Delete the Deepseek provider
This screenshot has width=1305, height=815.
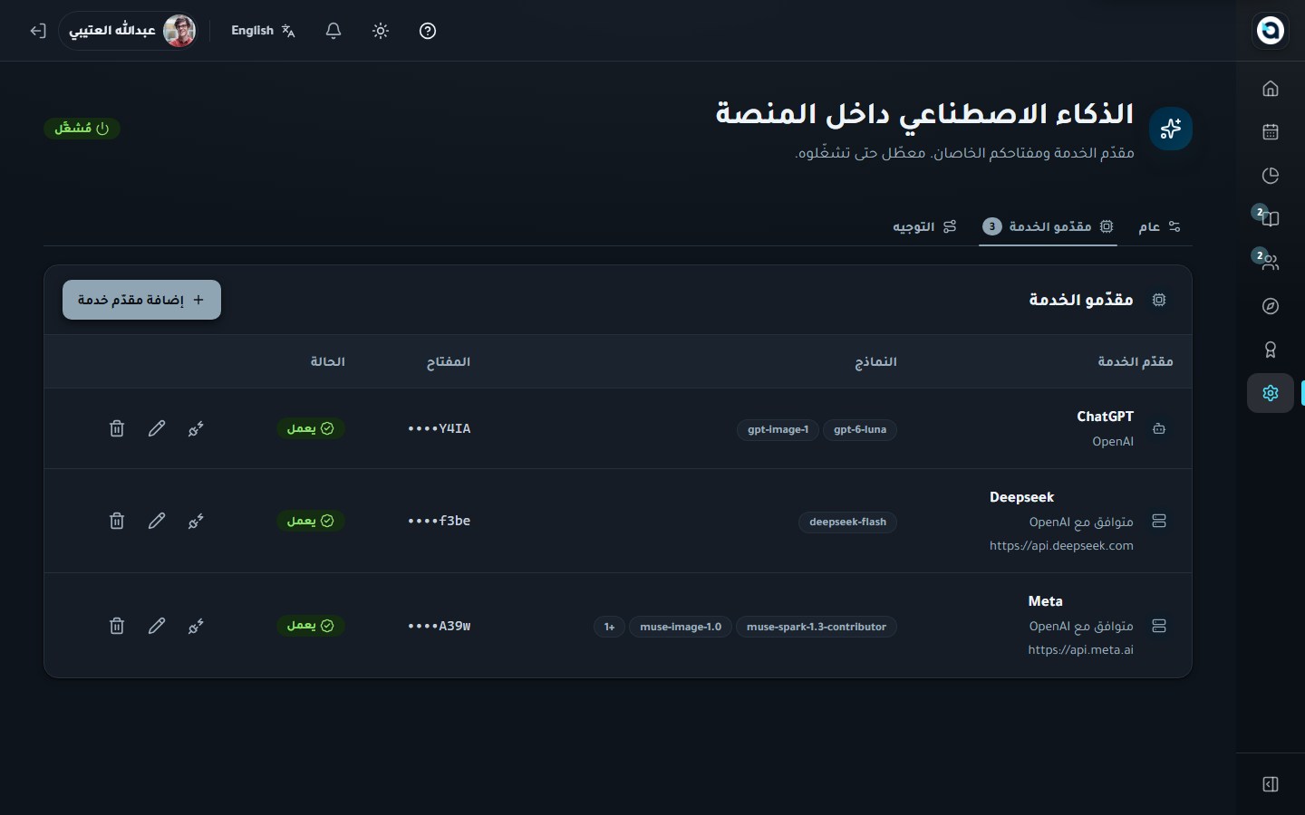[117, 521]
